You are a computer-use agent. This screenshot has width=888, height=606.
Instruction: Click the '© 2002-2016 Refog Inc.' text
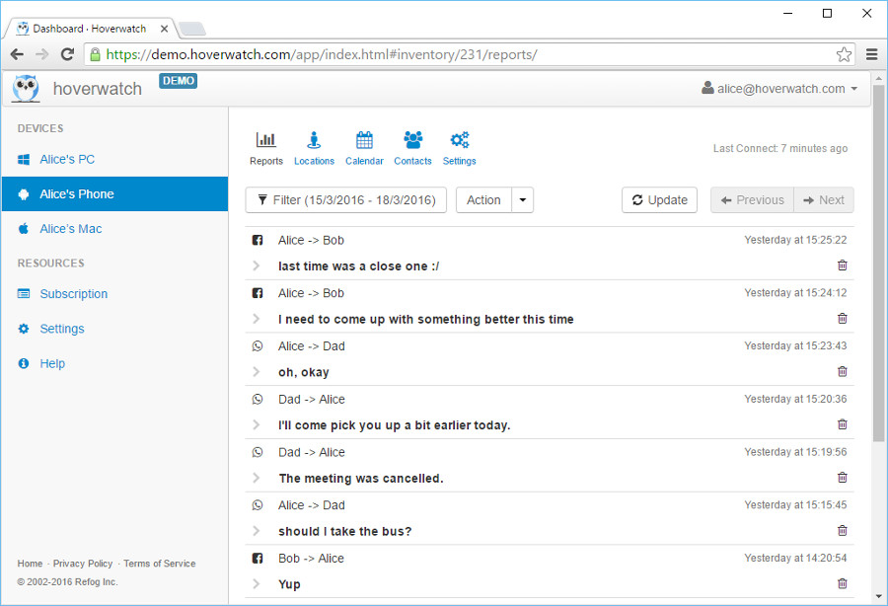pos(67,581)
